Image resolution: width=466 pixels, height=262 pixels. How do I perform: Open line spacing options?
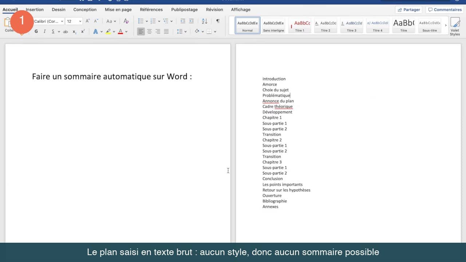point(179,32)
